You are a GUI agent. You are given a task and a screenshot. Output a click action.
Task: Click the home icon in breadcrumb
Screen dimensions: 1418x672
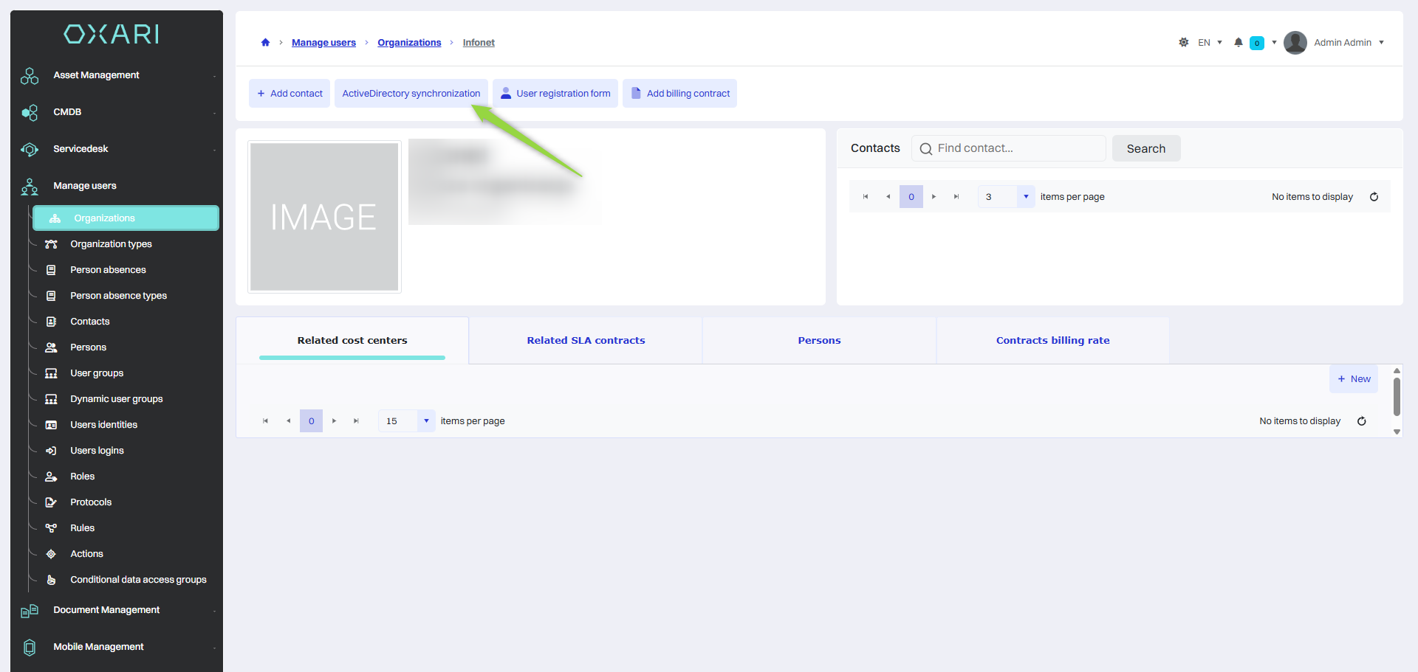pyautogui.click(x=265, y=43)
